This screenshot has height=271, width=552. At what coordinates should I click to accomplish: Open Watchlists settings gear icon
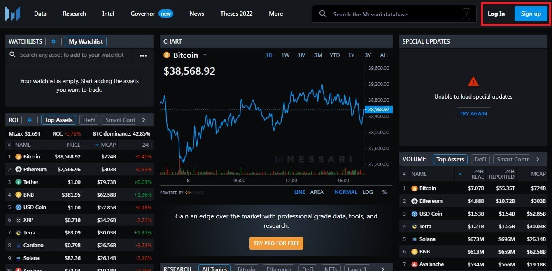coord(54,41)
